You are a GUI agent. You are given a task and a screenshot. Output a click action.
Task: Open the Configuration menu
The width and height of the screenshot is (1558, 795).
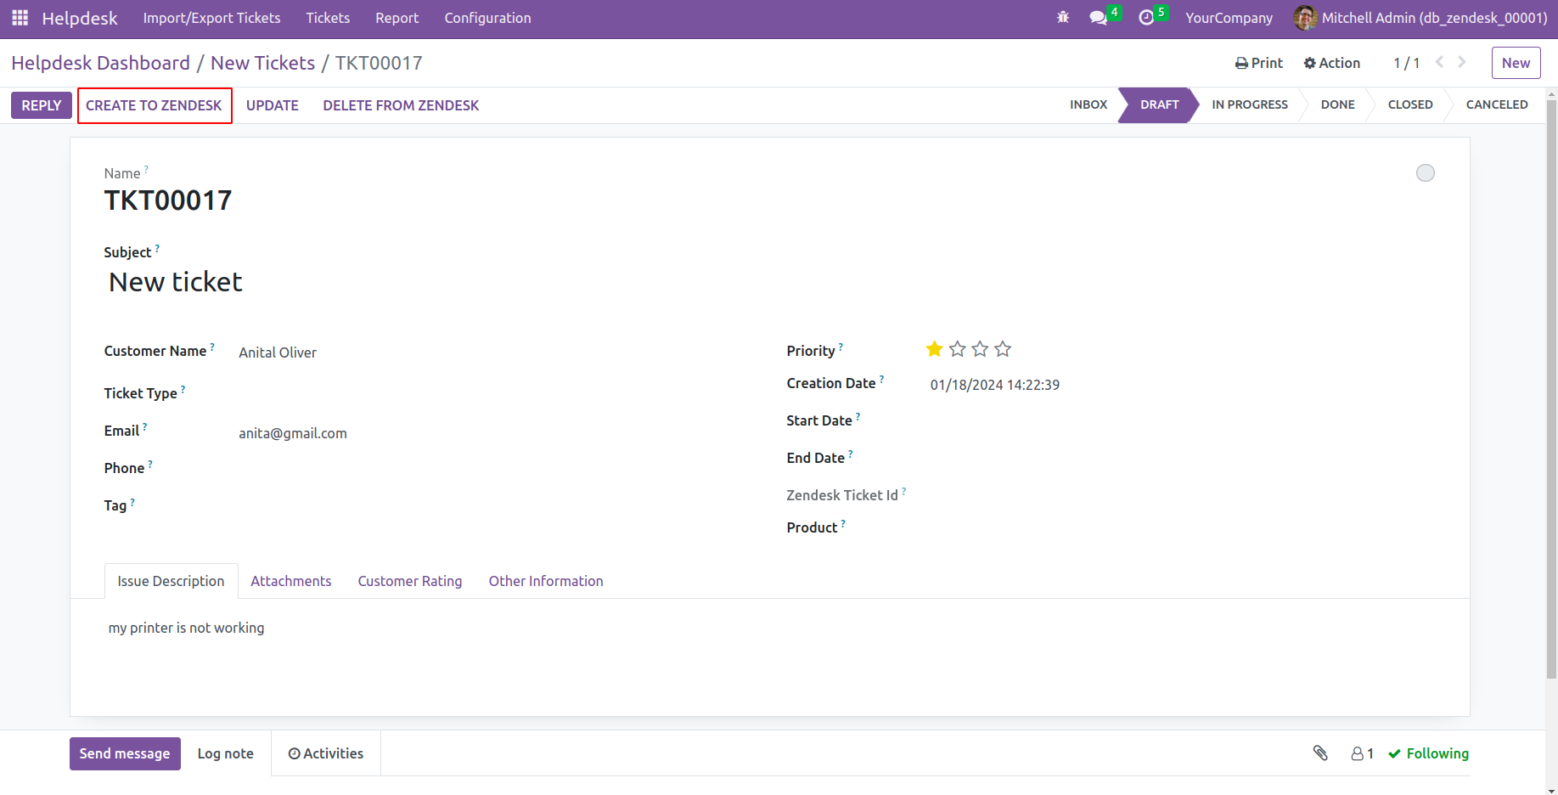(x=487, y=18)
